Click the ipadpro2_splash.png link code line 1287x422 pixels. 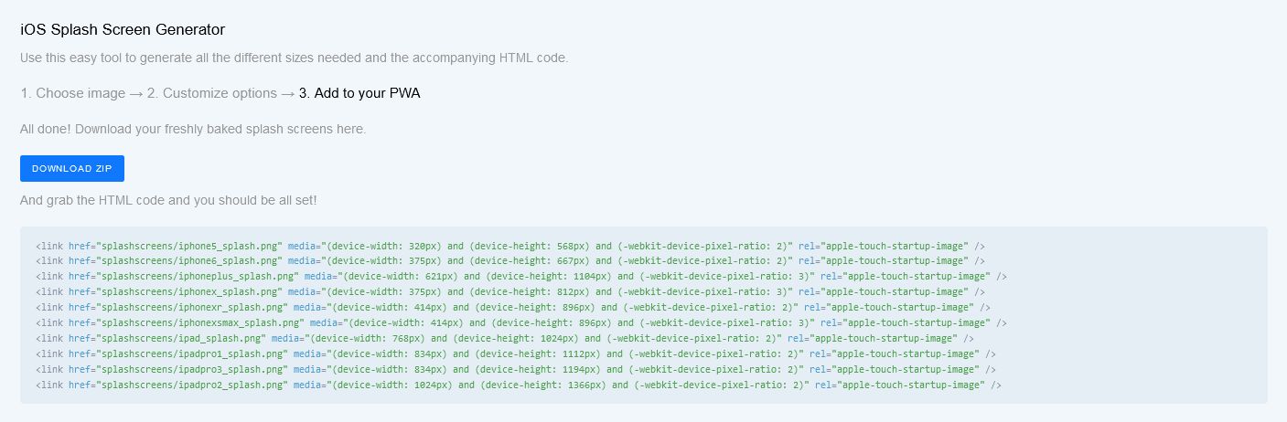pos(519,385)
